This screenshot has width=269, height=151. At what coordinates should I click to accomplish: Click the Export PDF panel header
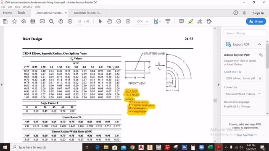pos(243,44)
